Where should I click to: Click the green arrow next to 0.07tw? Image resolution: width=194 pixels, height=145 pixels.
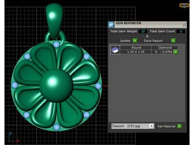click(x=176, y=52)
